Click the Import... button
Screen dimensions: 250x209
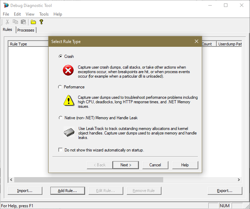click(25, 191)
